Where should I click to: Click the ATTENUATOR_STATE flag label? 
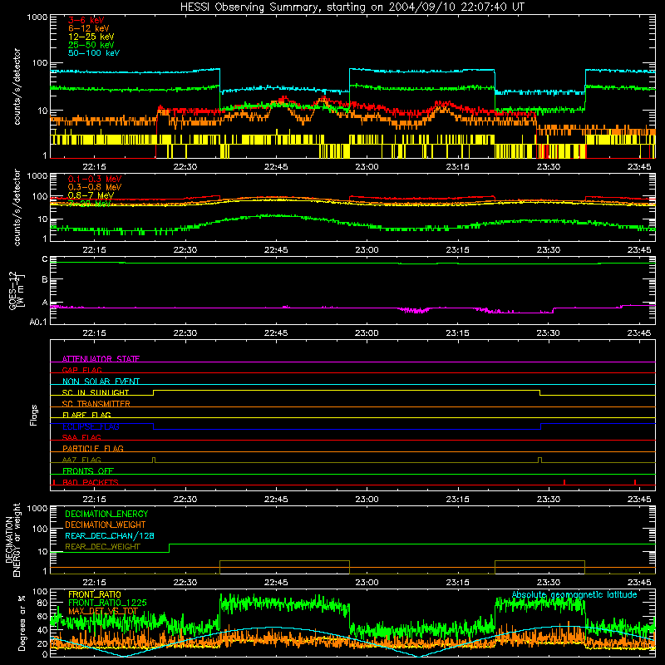click(x=101, y=359)
